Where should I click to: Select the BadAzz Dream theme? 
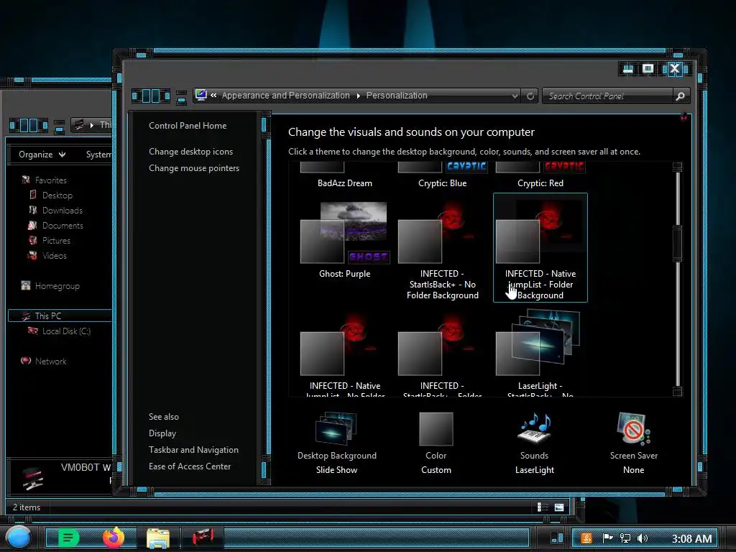[x=344, y=175]
